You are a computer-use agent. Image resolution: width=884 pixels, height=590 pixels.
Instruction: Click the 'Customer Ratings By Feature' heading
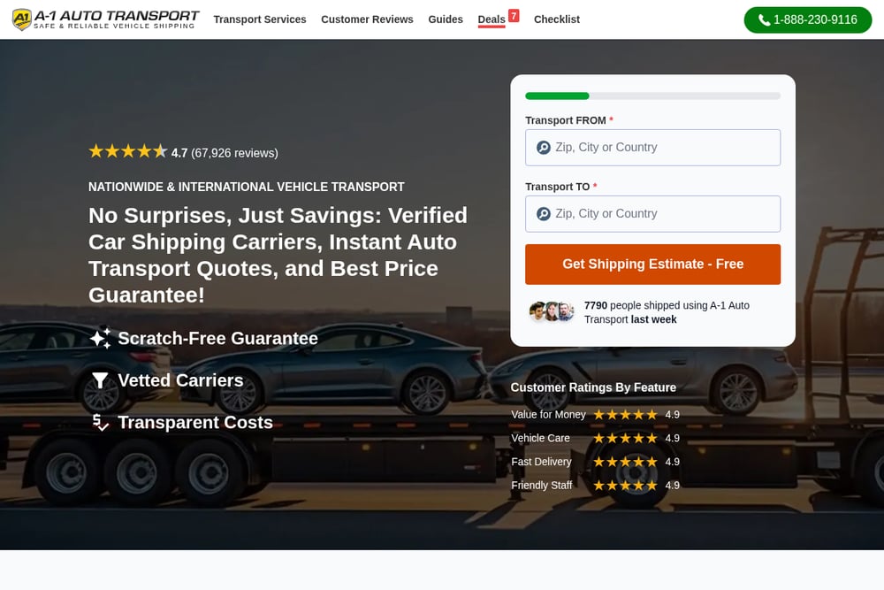593,387
